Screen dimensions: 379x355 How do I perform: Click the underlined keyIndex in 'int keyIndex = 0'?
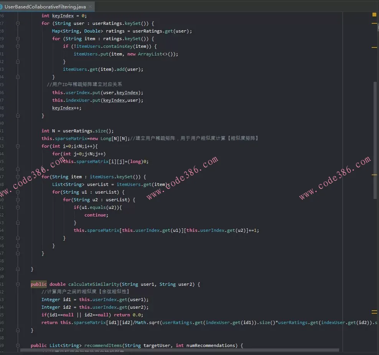pos(63,16)
